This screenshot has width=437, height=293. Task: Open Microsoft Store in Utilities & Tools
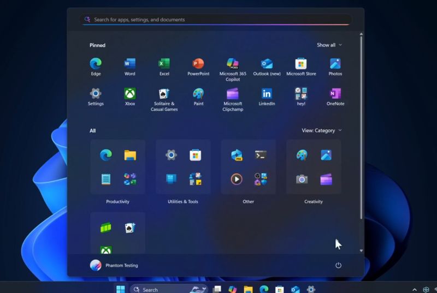[196, 155]
